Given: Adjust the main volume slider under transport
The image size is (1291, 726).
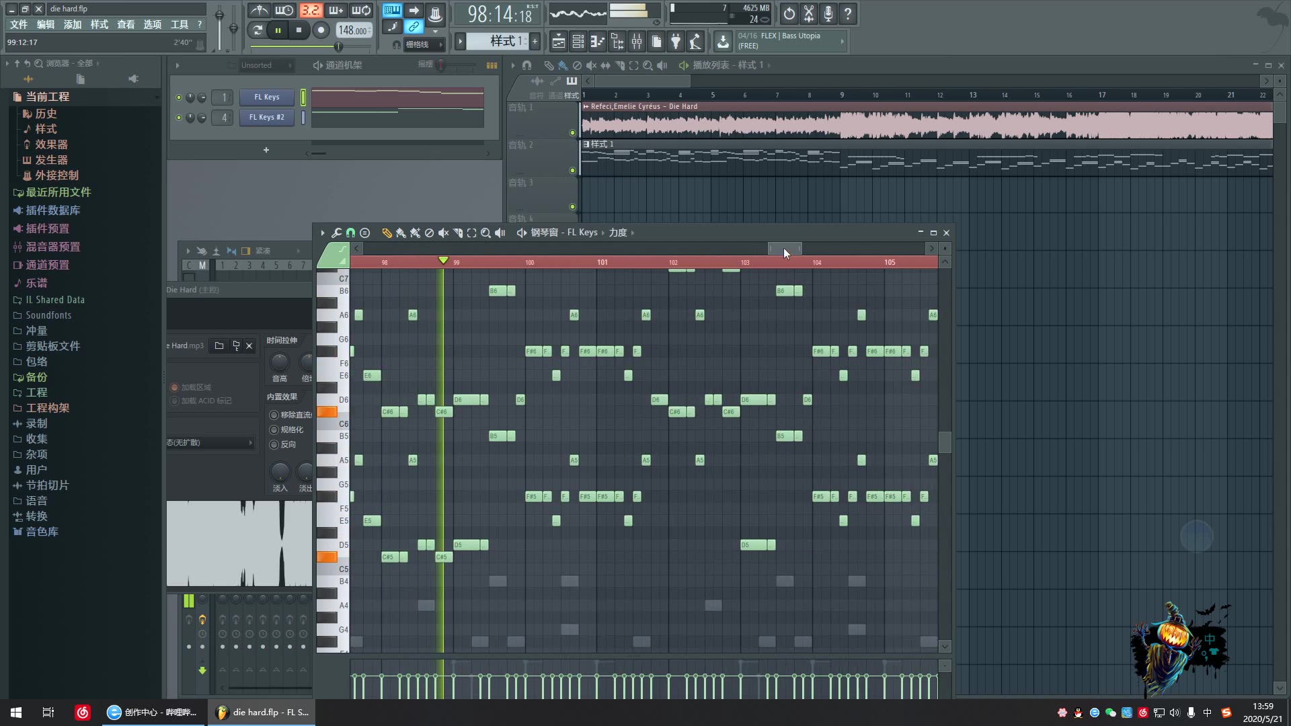Looking at the screenshot, I should click(310, 46).
